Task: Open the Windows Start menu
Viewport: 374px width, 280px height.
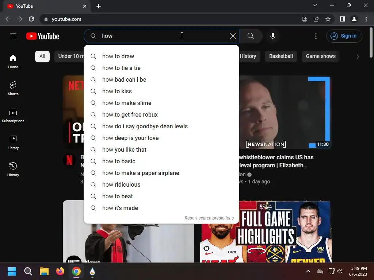Action: (12, 271)
